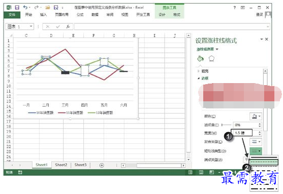Click the width value spinner arrows
This screenshot has width=283, height=194.
pos(260,133)
